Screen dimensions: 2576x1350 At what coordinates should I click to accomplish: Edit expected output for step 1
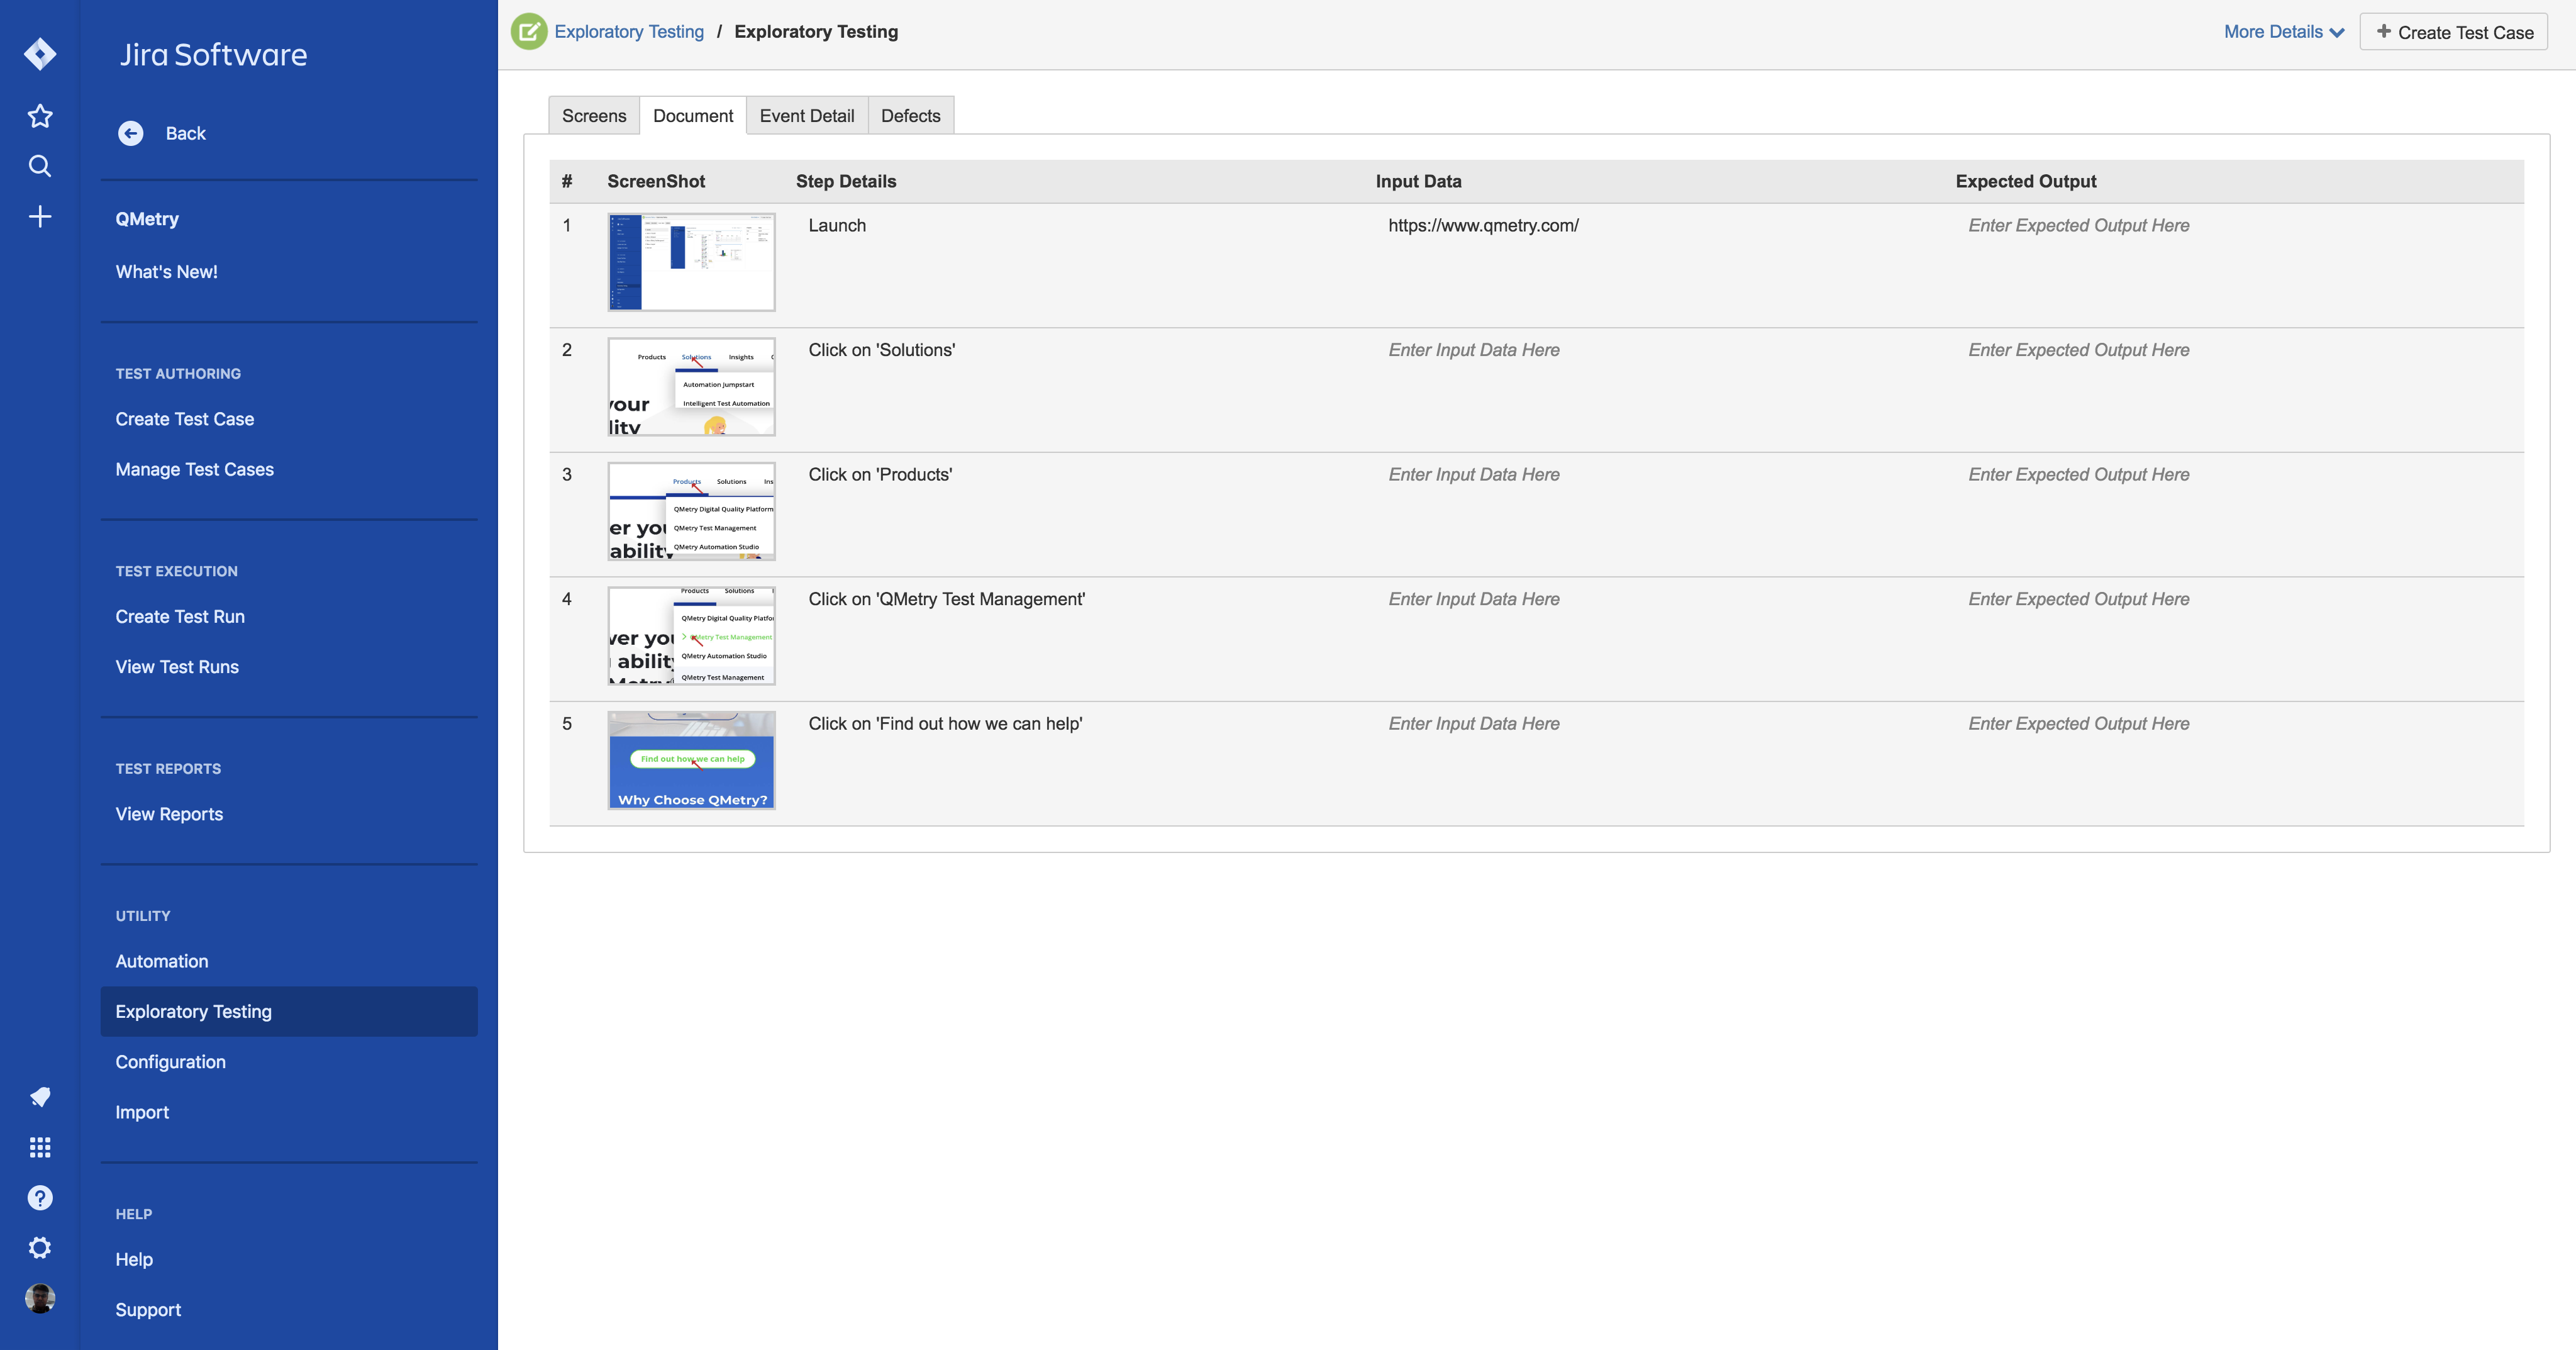(x=2078, y=226)
